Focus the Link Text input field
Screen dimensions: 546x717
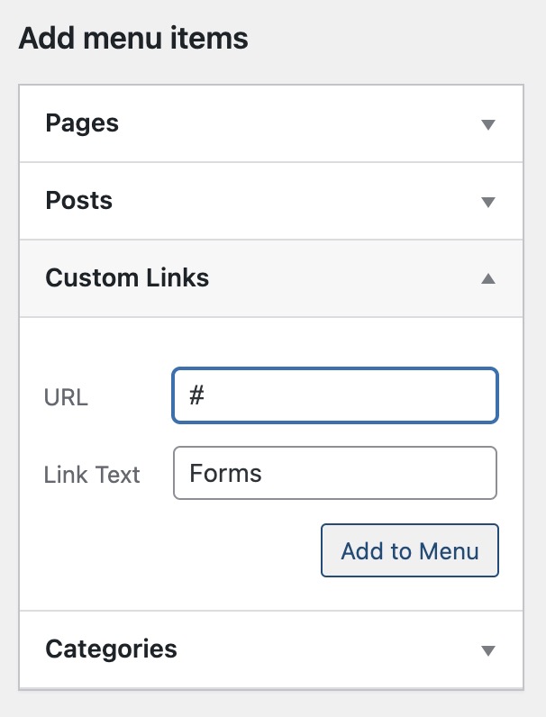point(334,473)
